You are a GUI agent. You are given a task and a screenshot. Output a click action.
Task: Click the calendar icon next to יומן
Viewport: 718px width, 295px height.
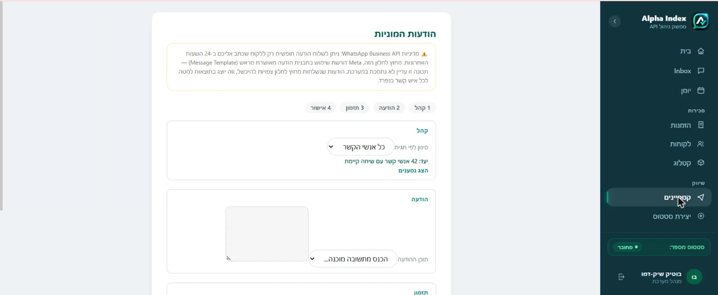click(x=701, y=91)
